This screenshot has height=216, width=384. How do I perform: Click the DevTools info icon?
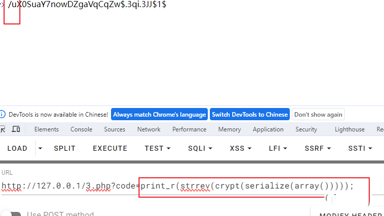click(2, 114)
